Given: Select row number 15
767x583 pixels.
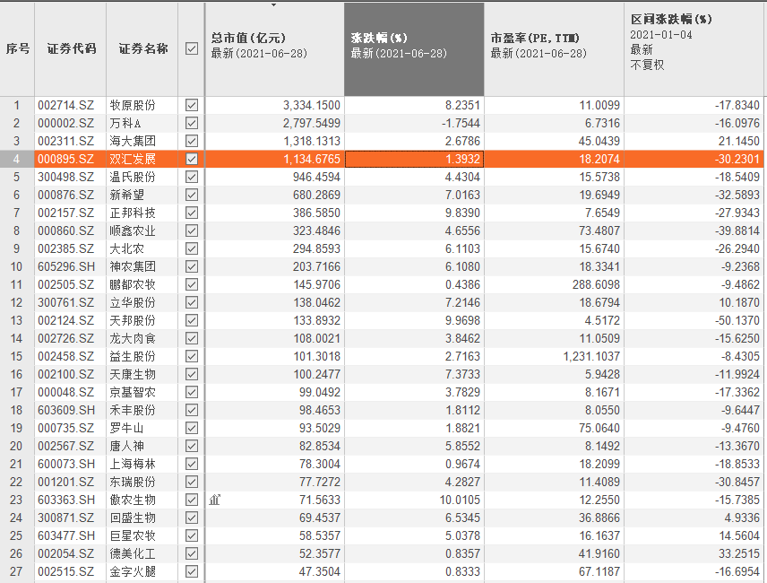Looking at the screenshot, I should coord(17,356).
